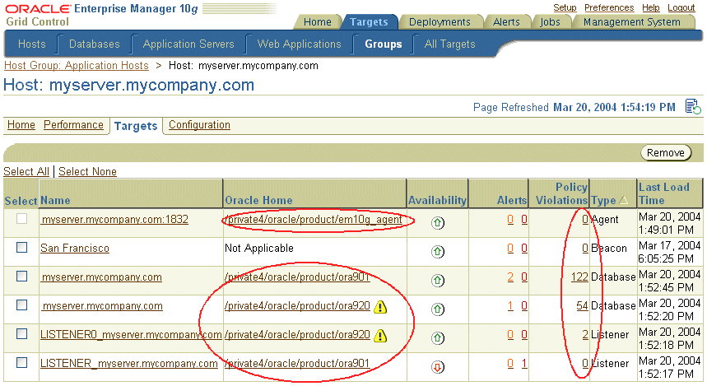This screenshot has width=707, height=386.
Task: Switch to Application Servers subtab
Action: point(188,44)
